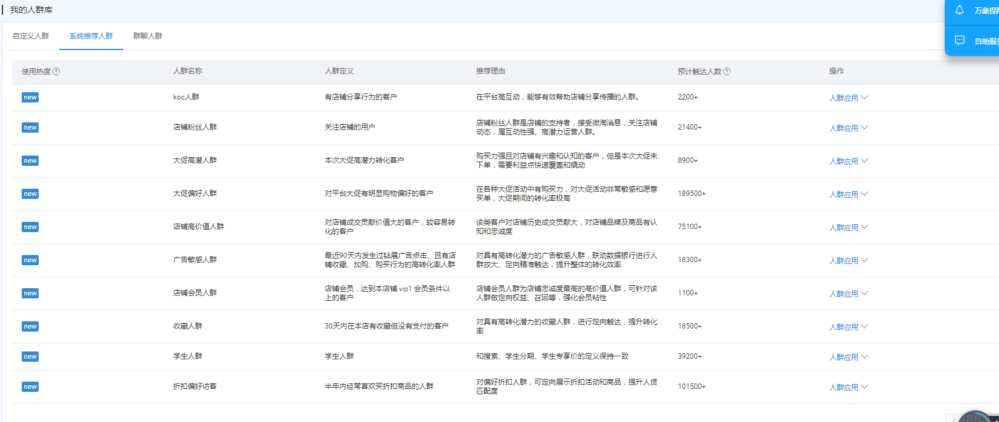Click the new badge for 大促高潜人群
Image resolution: width=999 pixels, height=422 pixels.
pos(30,160)
